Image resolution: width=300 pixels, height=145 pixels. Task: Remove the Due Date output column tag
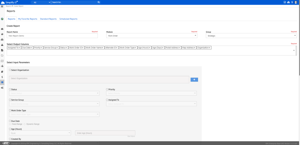tap(31, 47)
